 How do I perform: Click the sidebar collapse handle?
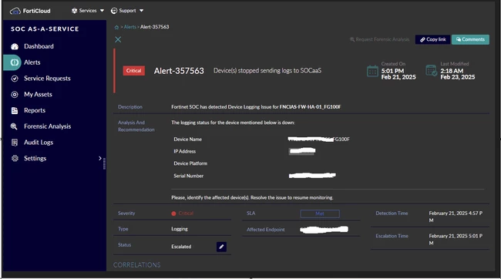click(104, 163)
